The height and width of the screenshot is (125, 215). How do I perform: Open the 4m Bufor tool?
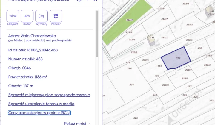pos(27,16)
